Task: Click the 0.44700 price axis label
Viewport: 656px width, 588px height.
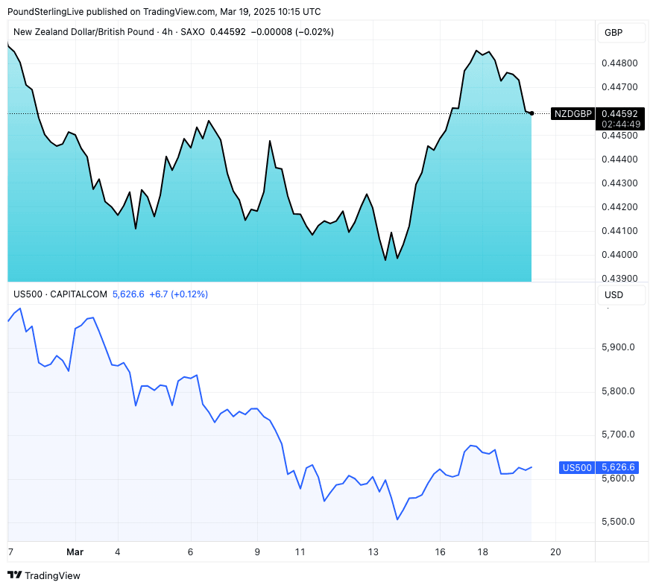Action: point(619,87)
